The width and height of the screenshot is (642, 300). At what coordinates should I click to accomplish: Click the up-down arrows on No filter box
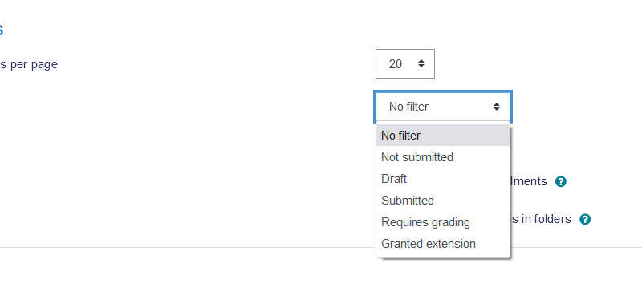(x=497, y=107)
